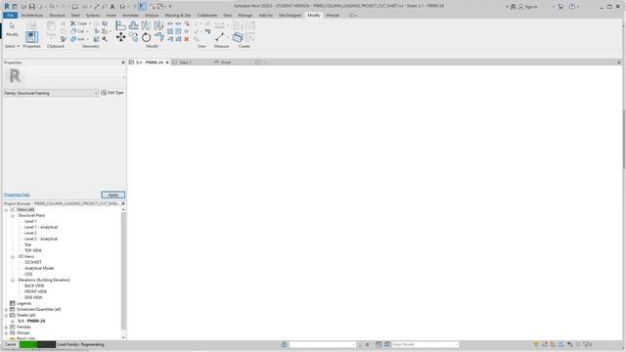Open the Select panel dropdown
626x352 pixels.
tap(12, 46)
